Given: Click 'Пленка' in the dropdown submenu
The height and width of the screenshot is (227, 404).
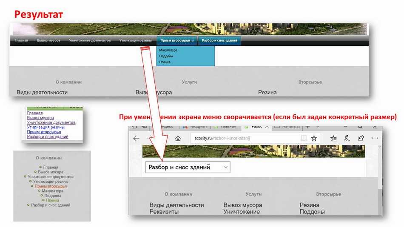Looking at the screenshot, I should pyautogui.click(x=165, y=62).
